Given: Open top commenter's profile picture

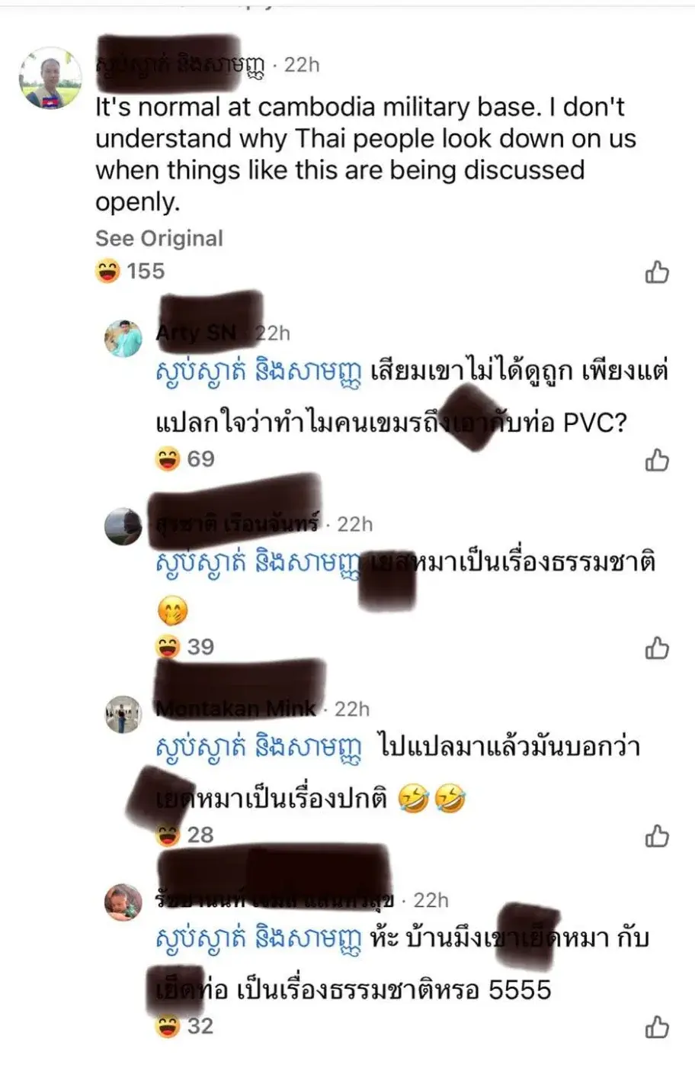Looking at the screenshot, I should click(x=50, y=79).
